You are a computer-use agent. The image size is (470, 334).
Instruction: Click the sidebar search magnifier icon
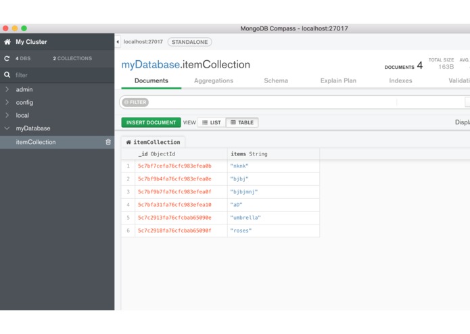(7, 74)
